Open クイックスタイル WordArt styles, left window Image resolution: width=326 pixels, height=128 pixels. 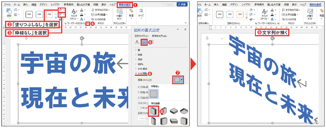point(74,14)
